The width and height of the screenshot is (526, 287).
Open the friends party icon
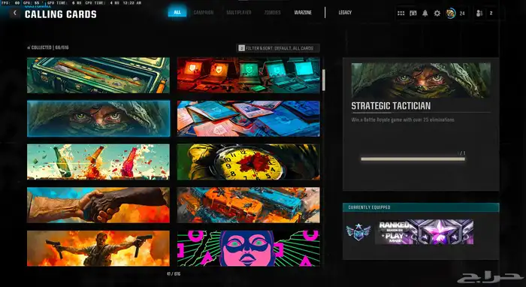[479, 14]
